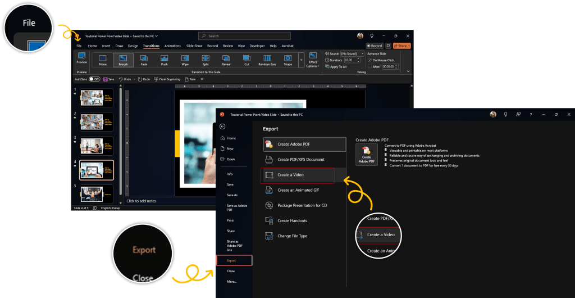Click the Preview transition icon
575x298 pixels.
(x=82, y=57)
